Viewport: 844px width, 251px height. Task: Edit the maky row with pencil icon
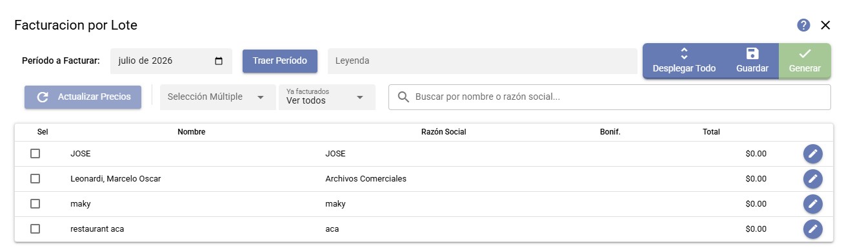coord(813,204)
